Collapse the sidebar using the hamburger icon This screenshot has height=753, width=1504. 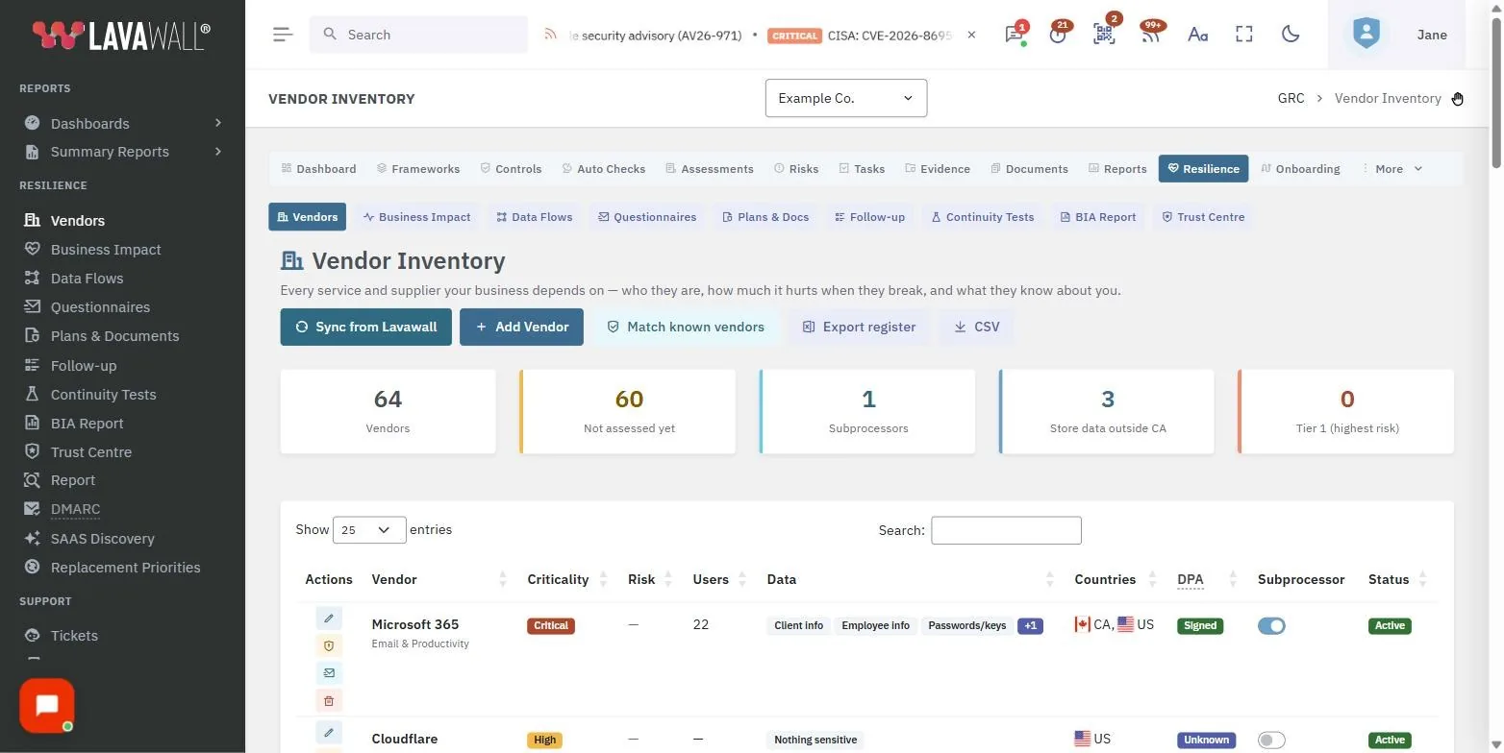[x=282, y=35]
